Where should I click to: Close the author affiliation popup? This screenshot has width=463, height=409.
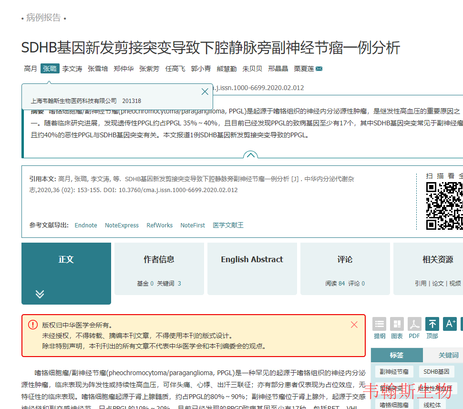coord(205,92)
